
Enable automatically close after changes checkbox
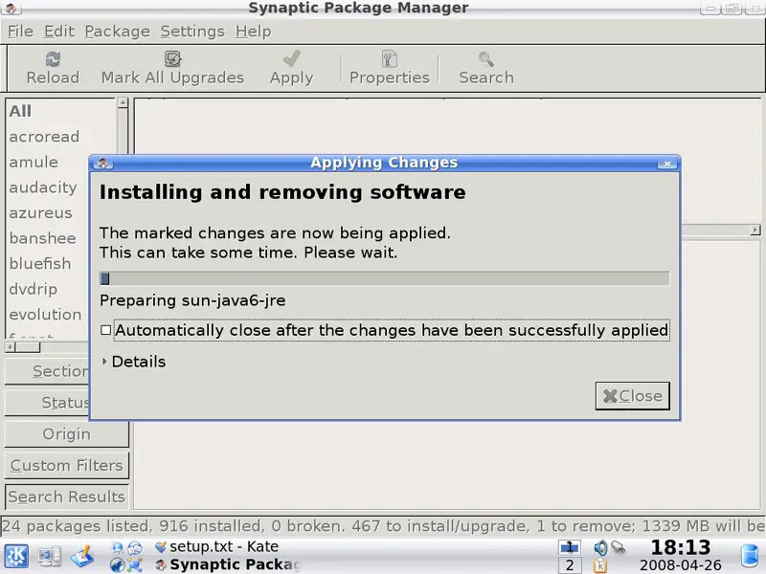(105, 330)
